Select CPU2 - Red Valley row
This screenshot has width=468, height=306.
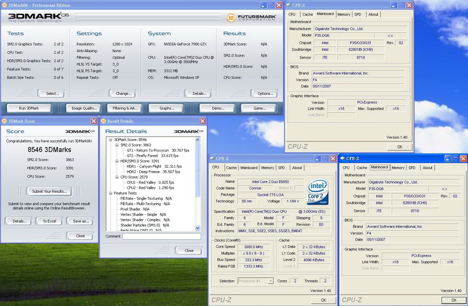click(150, 188)
